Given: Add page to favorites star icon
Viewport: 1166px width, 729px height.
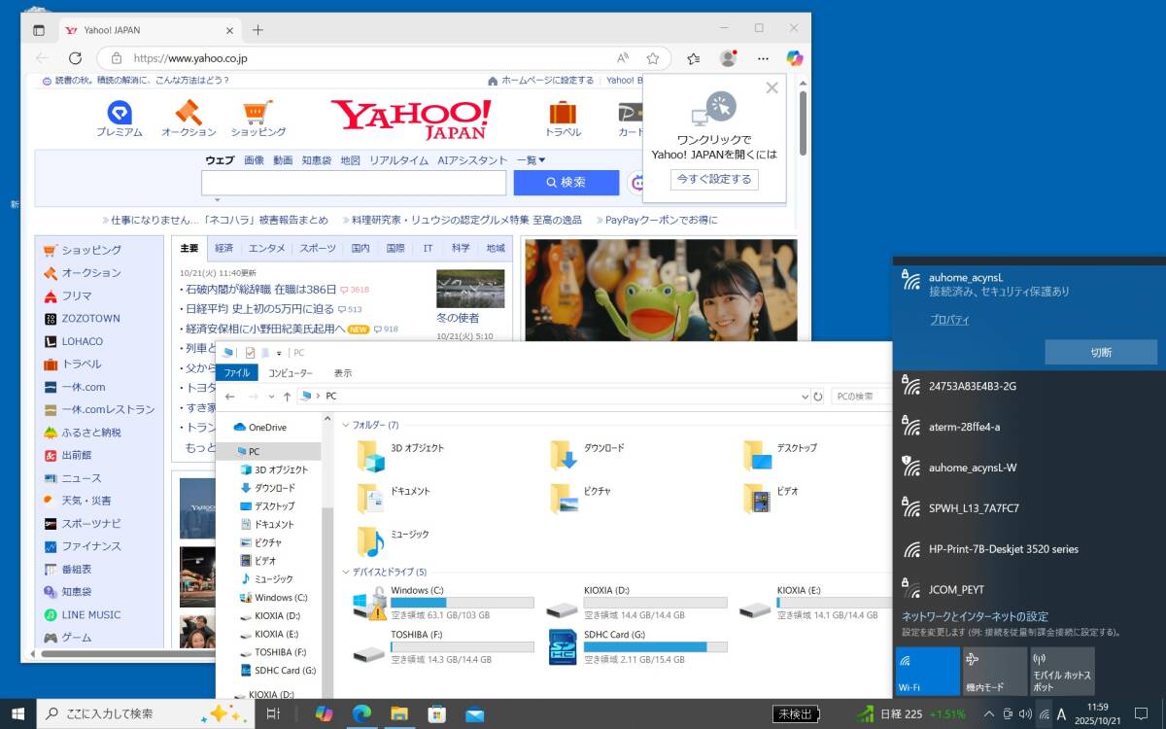Looking at the screenshot, I should 653,58.
